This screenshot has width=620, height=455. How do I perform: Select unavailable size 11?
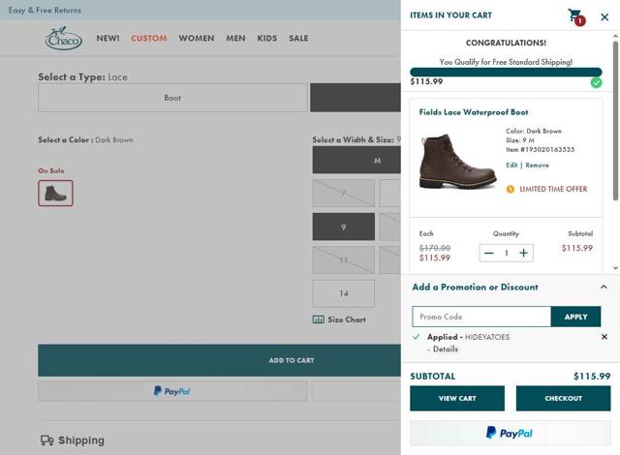click(x=344, y=259)
